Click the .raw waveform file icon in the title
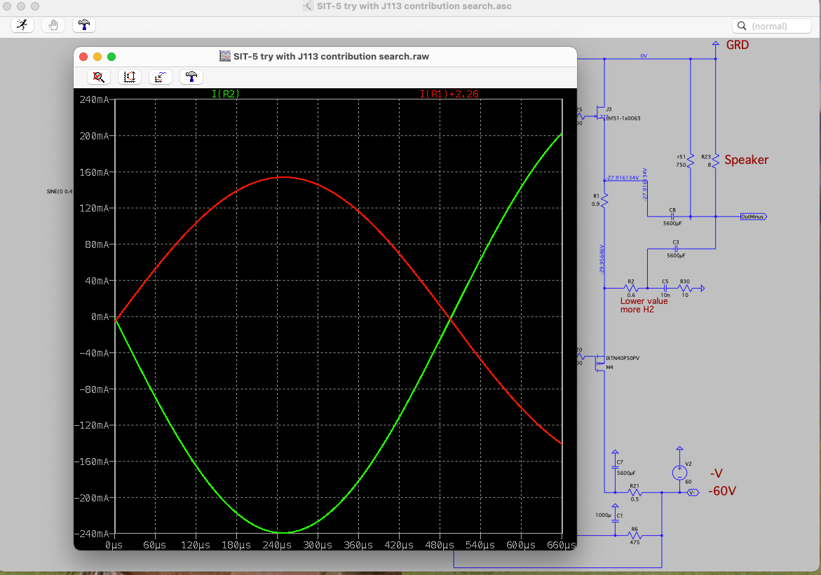 click(x=225, y=56)
